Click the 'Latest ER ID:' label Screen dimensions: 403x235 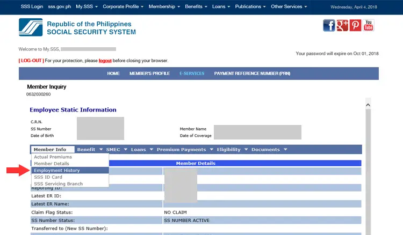click(x=46, y=196)
